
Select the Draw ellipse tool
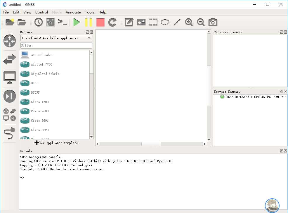pos(165,22)
